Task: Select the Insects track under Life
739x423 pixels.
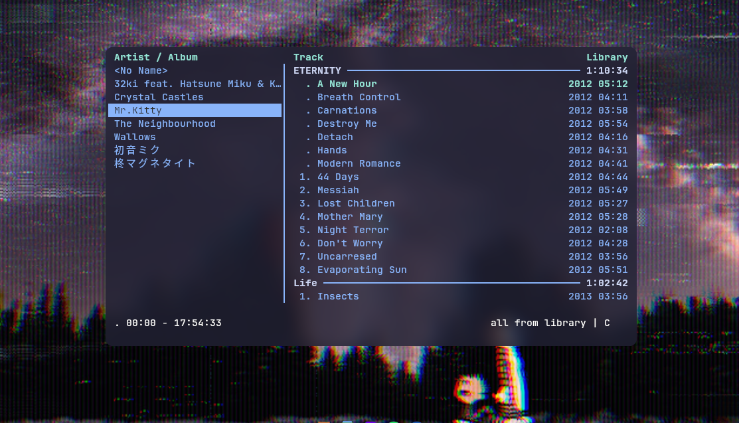Action: [x=338, y=296]
